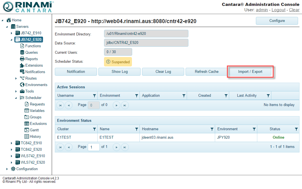Open filter on Environment Status 'Status' column
Viewport: 302px width, 189px height.
(x=296, y=129)
